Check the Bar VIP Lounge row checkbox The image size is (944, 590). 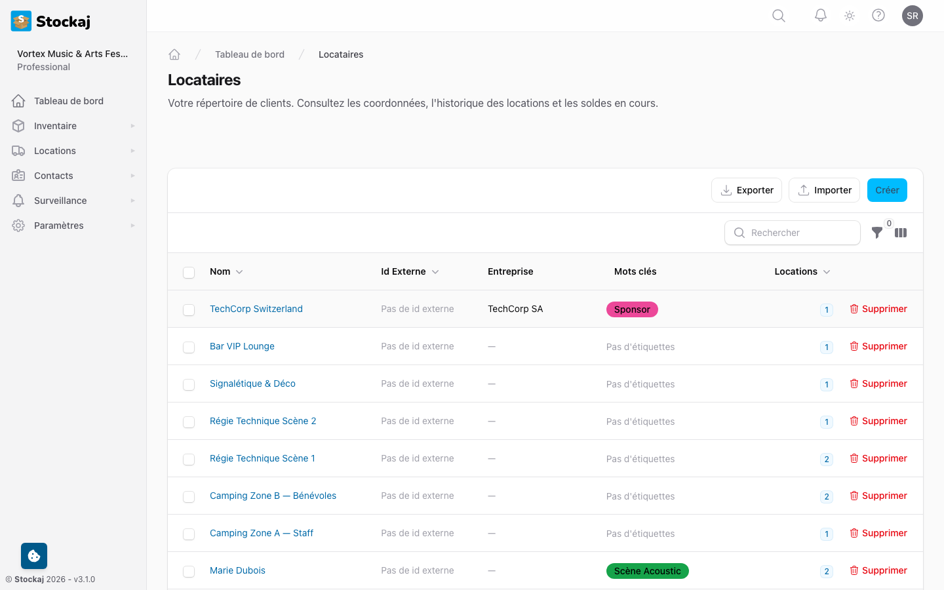[x=189, y=347]
